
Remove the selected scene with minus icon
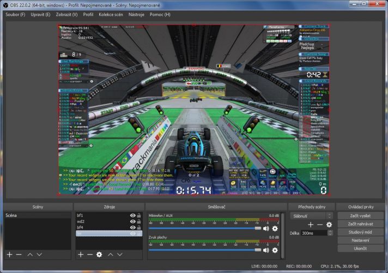(19, 254)
